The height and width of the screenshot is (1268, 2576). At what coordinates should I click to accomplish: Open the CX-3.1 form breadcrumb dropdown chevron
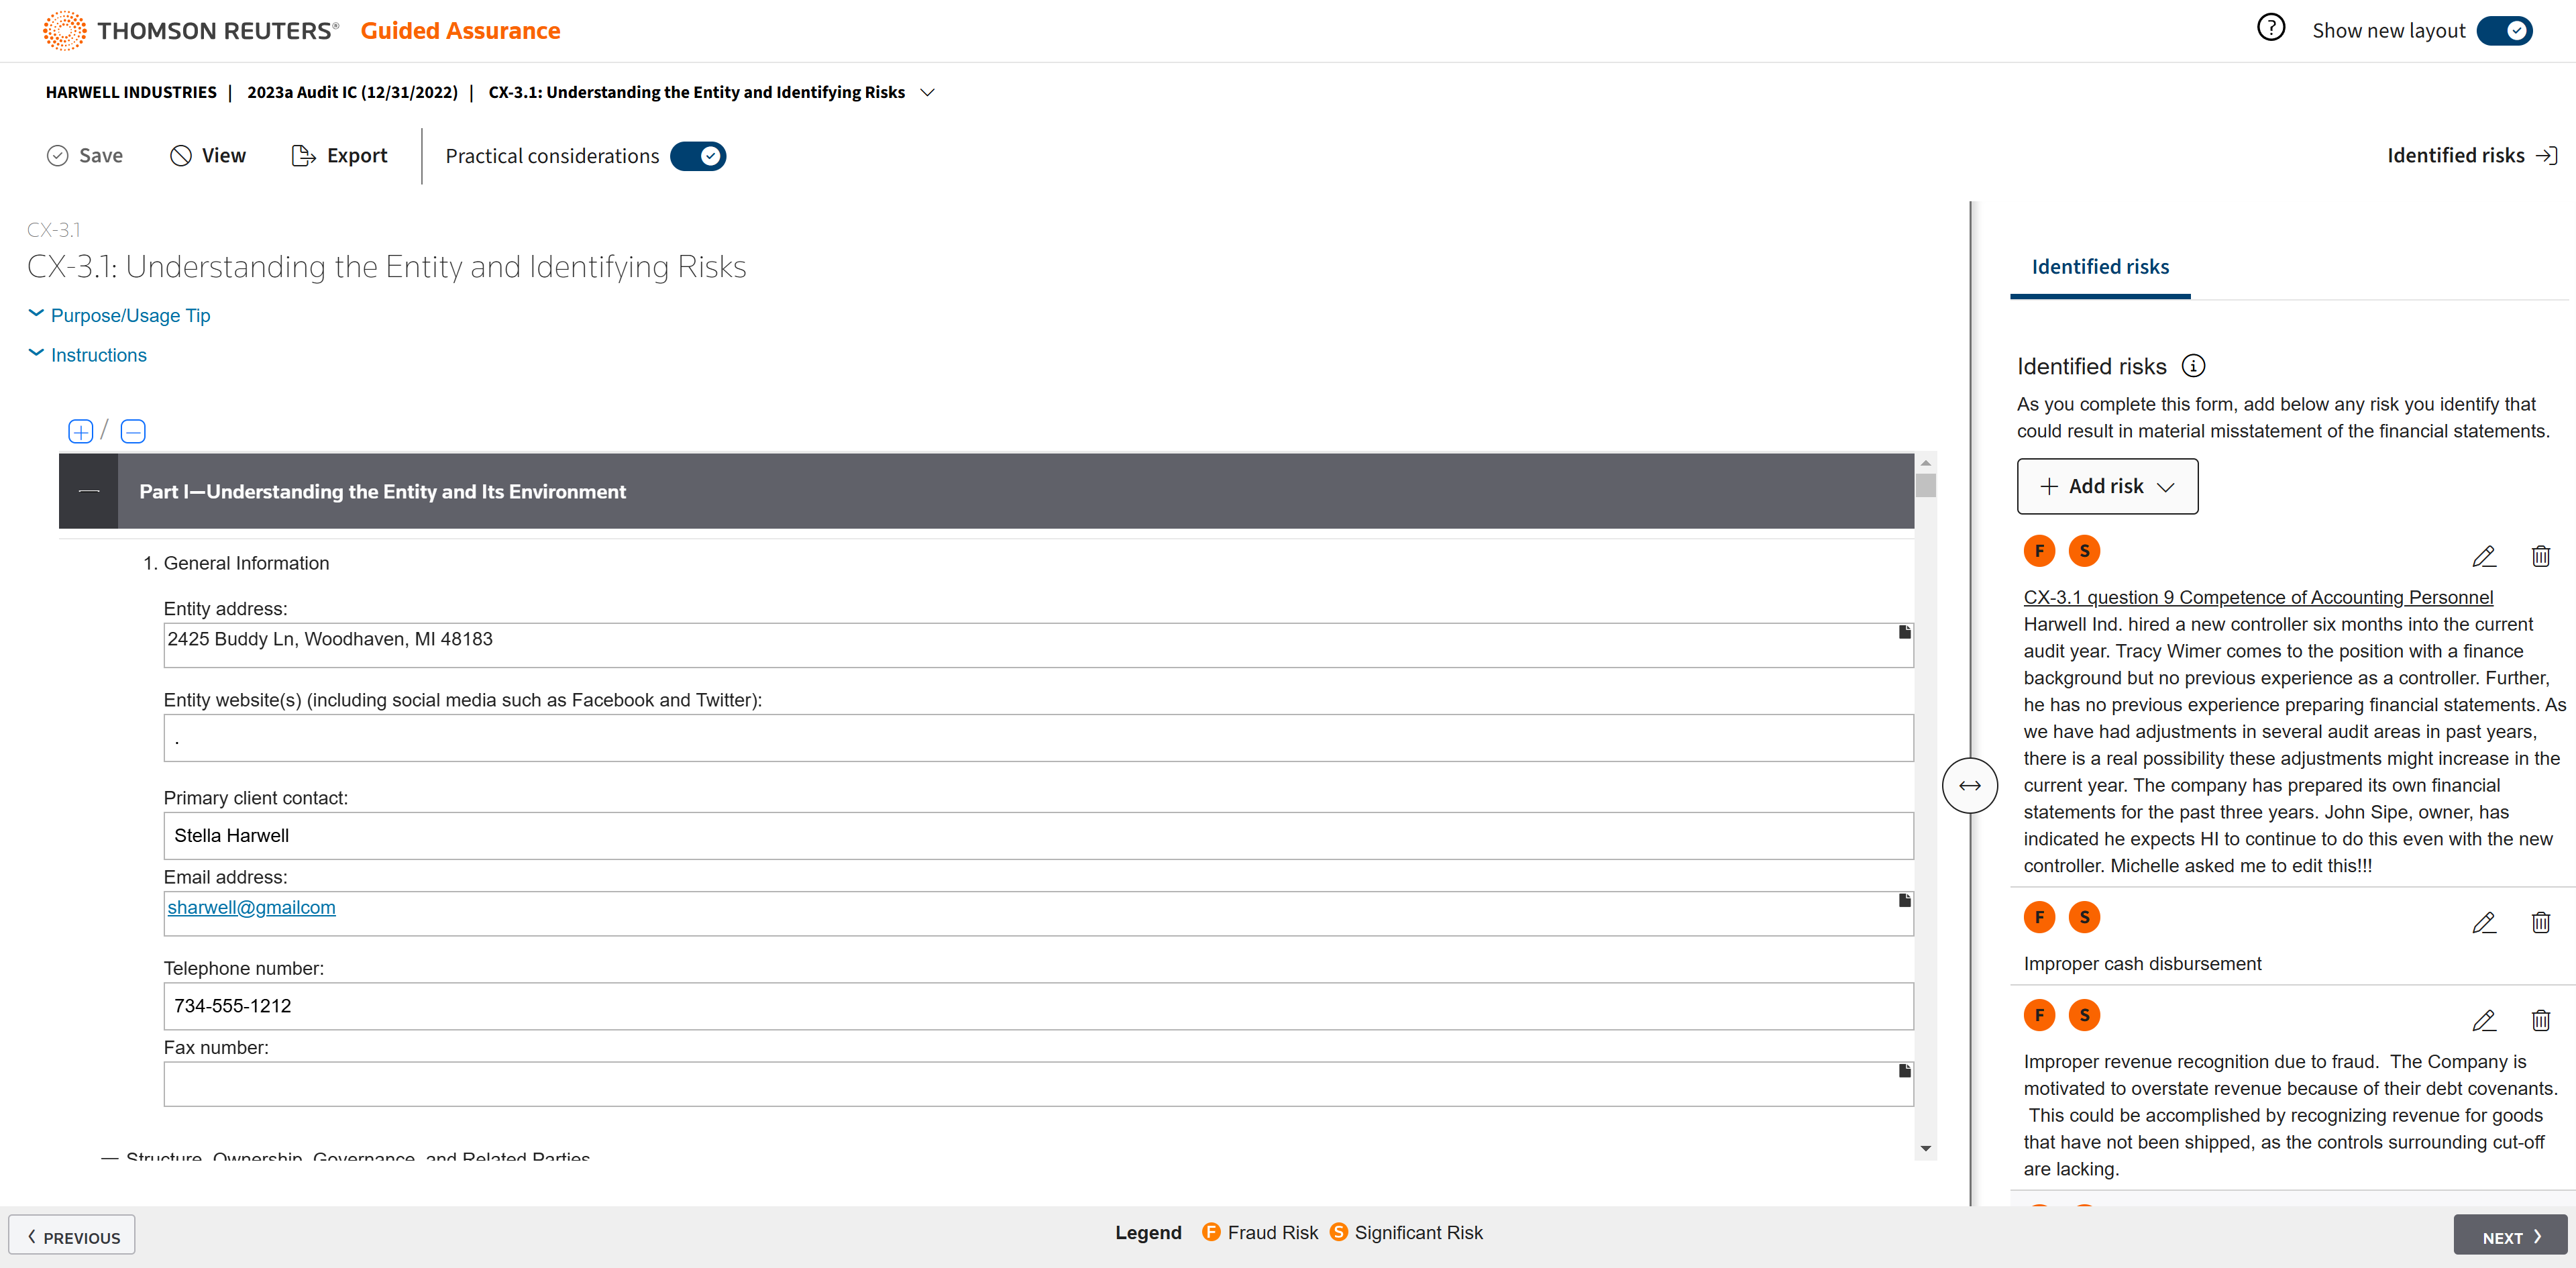click(927, 92)
